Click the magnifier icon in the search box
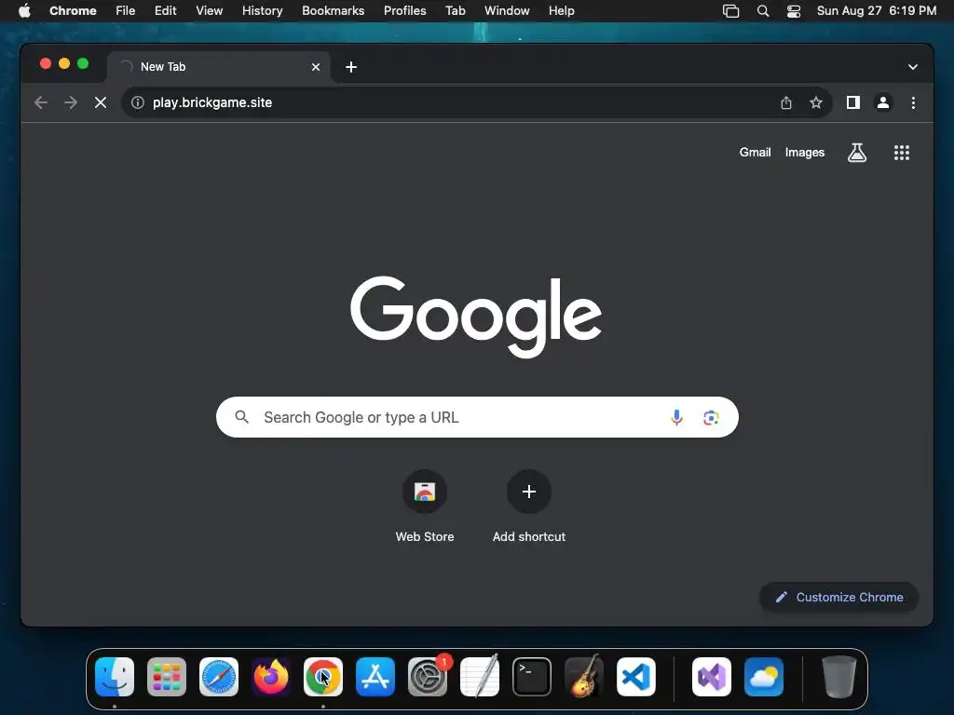Viewport: 954px width, 715px height. [x=241, y=417]
